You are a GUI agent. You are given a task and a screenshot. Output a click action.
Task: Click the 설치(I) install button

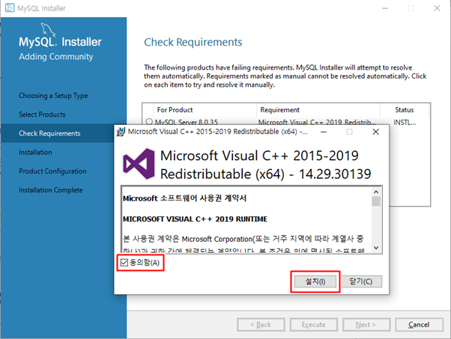[315, 281]
